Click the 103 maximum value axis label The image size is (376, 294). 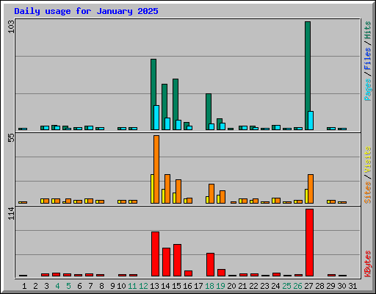(11, 26)
